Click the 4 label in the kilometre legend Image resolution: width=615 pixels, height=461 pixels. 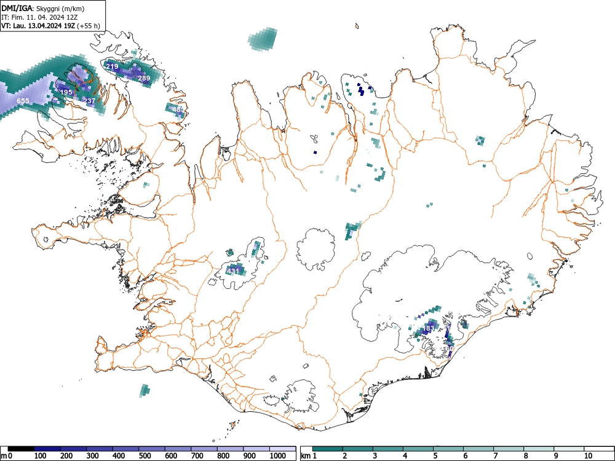pos(405,456)
